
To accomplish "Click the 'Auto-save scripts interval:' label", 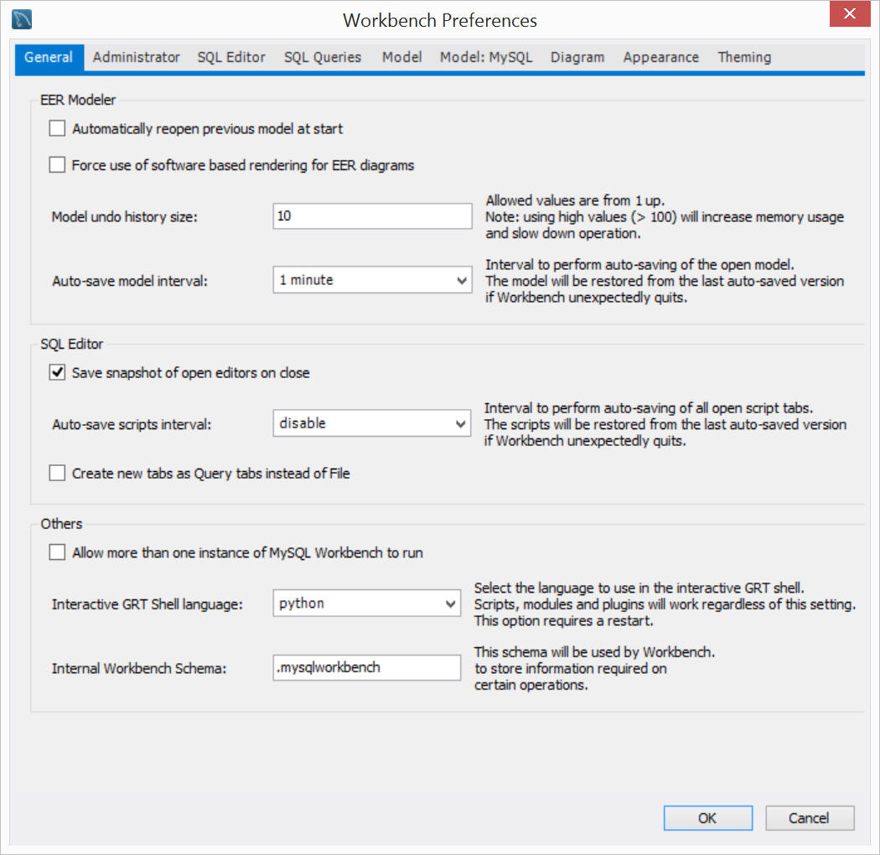I will point(132,424).
